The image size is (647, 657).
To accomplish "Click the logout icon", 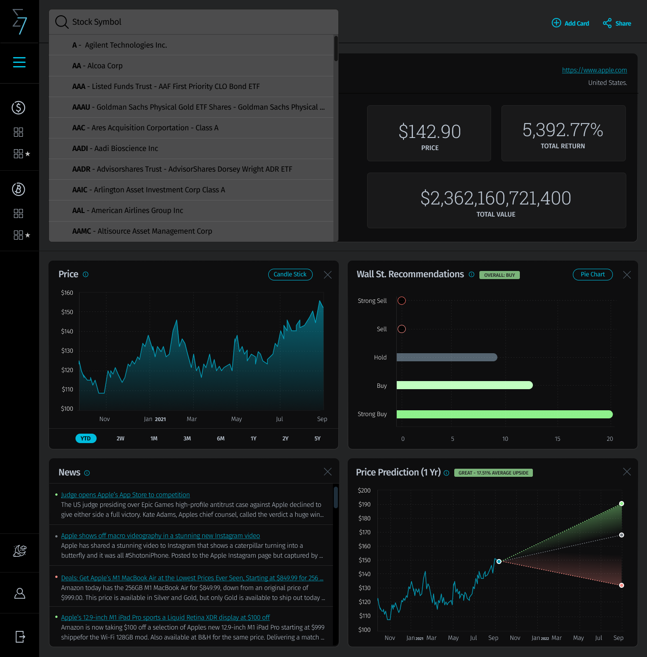I will (x=20, y=636).
